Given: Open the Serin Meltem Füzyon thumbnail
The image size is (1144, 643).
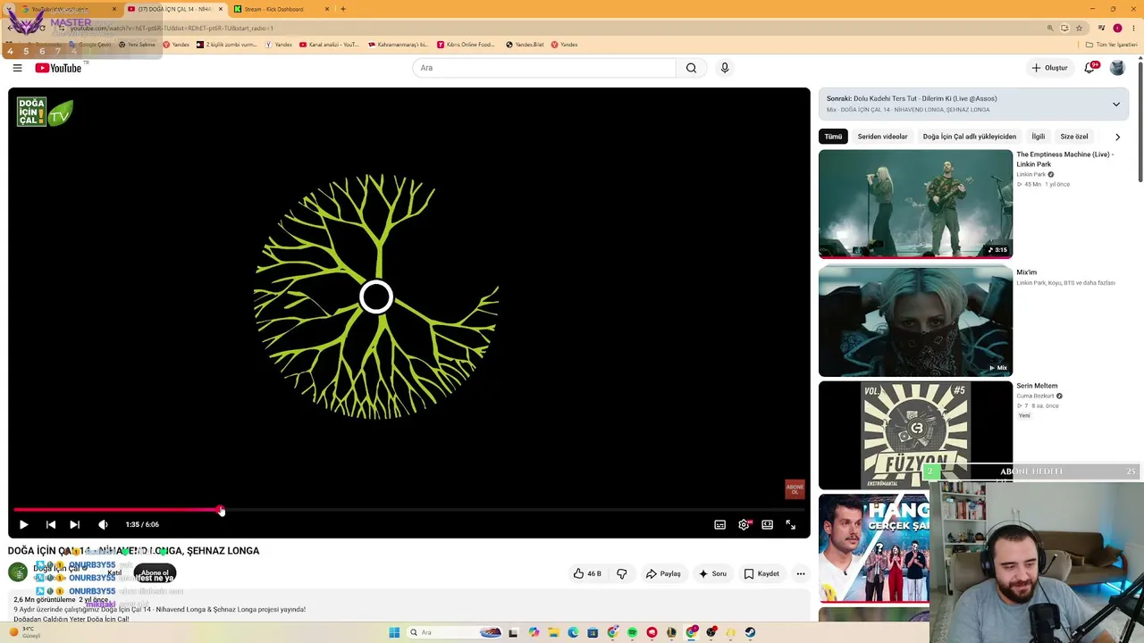Looking at the screenshot, I should pyautogui.click(x=915, y=435).
